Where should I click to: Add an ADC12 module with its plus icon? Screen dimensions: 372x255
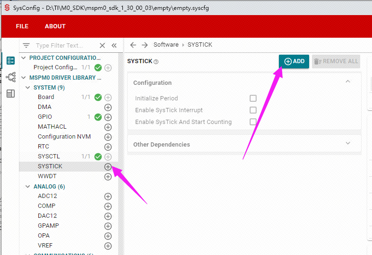108,197
